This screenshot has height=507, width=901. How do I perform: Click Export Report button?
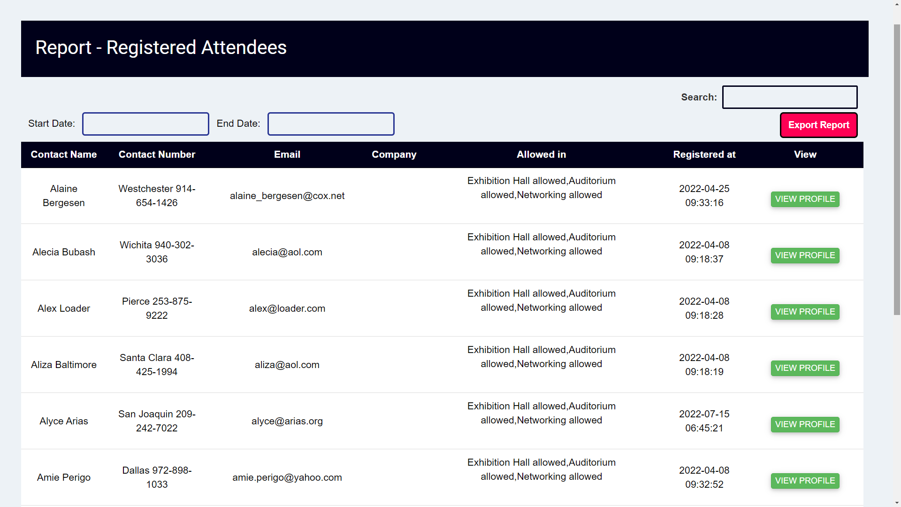818,125
